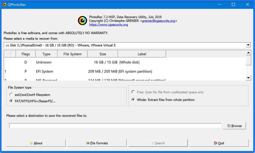Sort by the Size column header
Screen dimensions: 255x153
click(x=103, y=54)
